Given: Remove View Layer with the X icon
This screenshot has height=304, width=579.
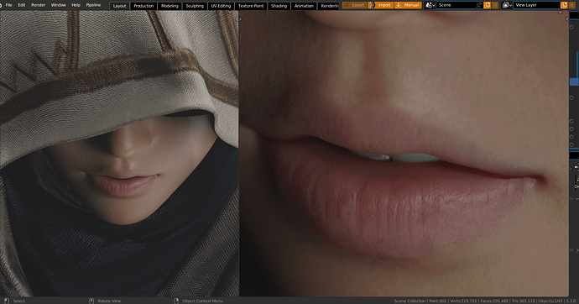Looking at the screenshot, I should pyautogui.click(x=572, y=5).
